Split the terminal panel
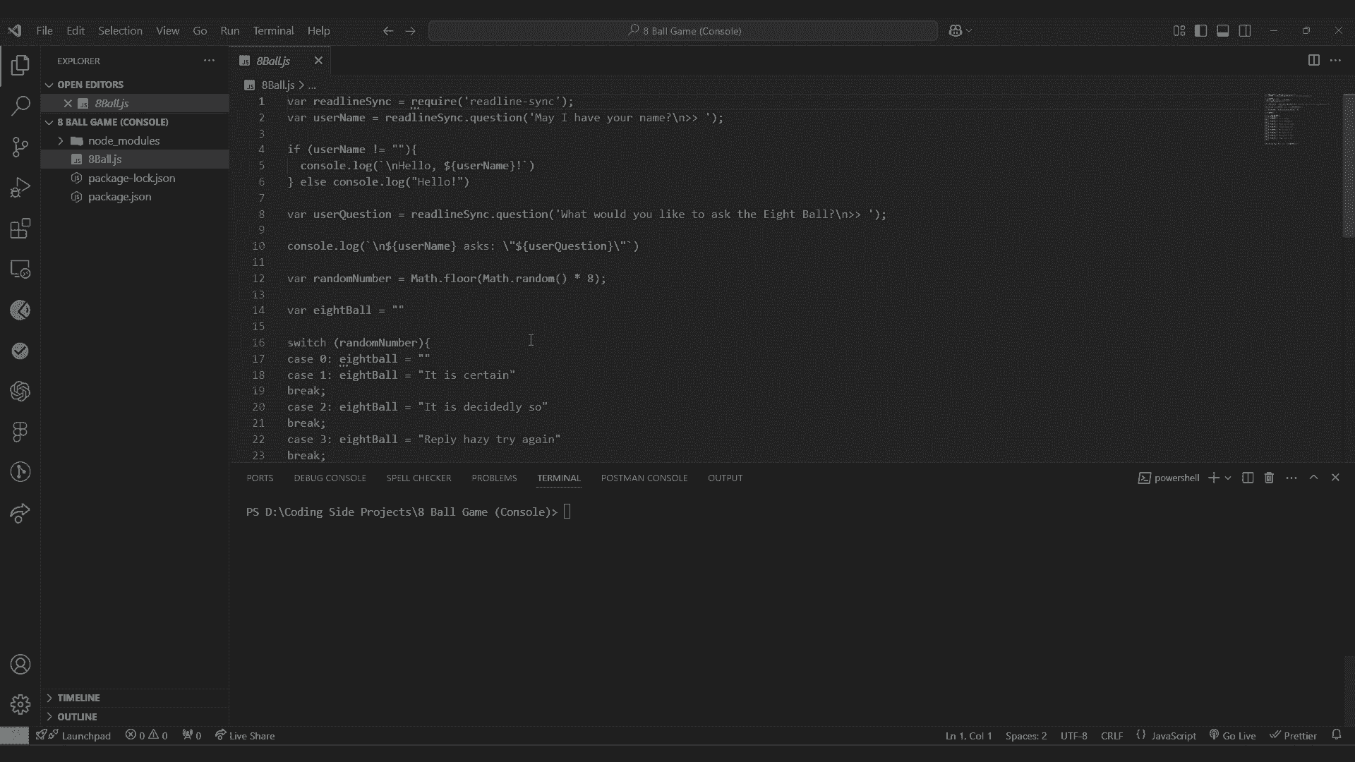 point(1248,478)
